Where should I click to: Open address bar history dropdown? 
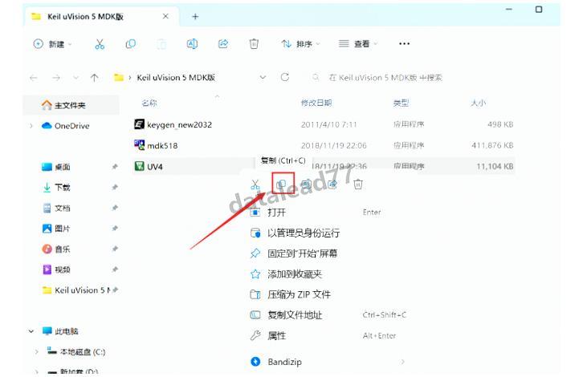[263, 77]
